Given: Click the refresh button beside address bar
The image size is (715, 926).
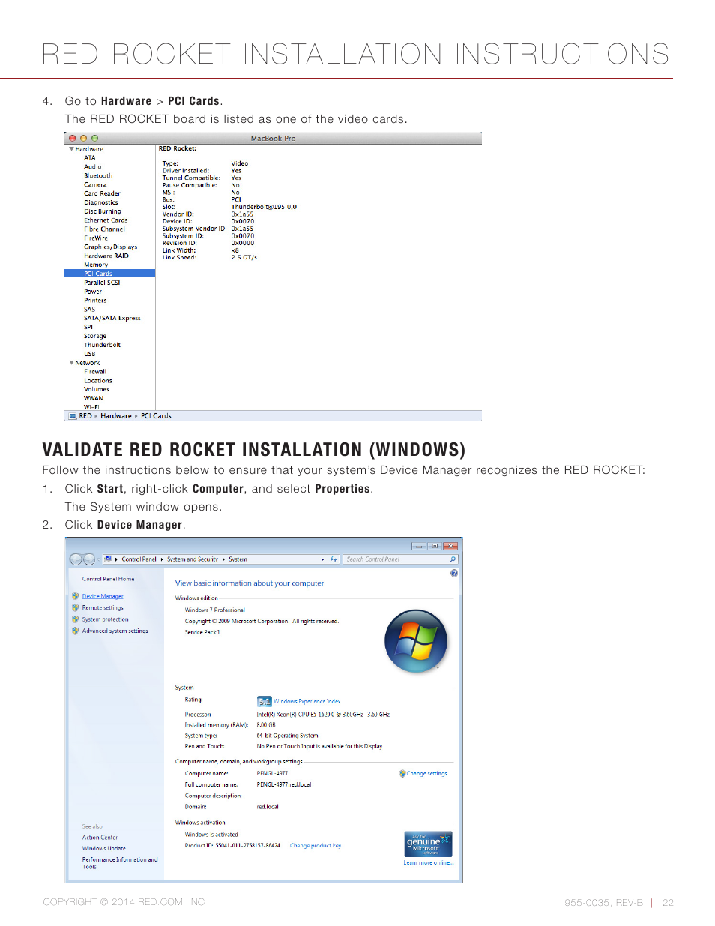Looking at the screenshot, I should [334, 559].
